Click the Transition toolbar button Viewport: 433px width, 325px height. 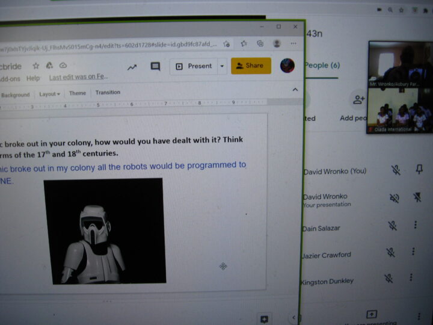click(x=108, y=93)
